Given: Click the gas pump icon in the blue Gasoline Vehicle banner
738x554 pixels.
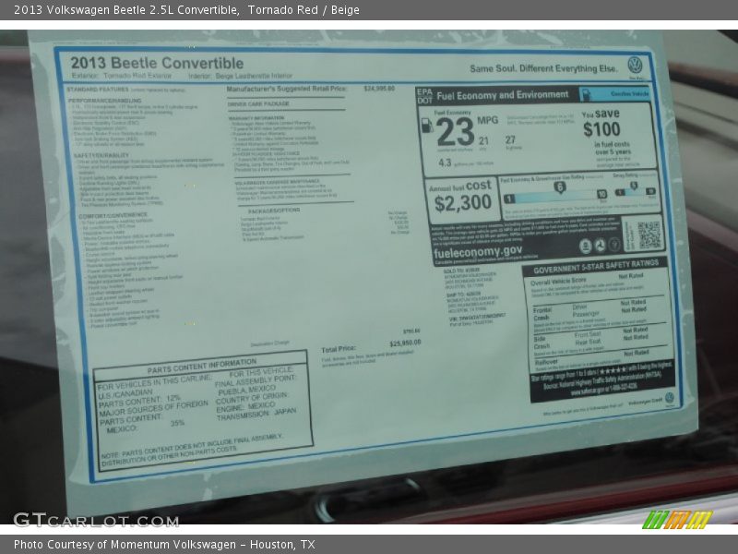Looking at the screenshot, I should coord(585,94).
